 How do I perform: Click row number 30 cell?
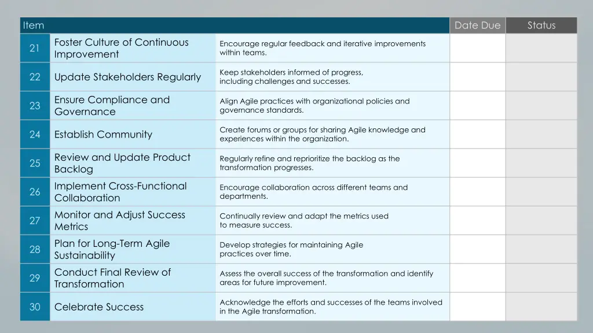click(35, 306)
